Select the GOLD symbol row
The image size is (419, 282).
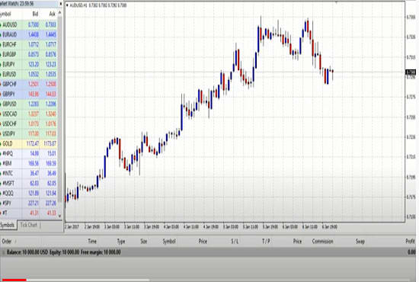tap(29, 144)
